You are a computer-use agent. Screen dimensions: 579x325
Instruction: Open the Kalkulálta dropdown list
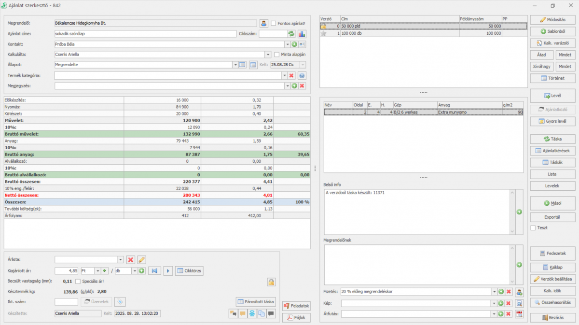click(x=268, y=55)
